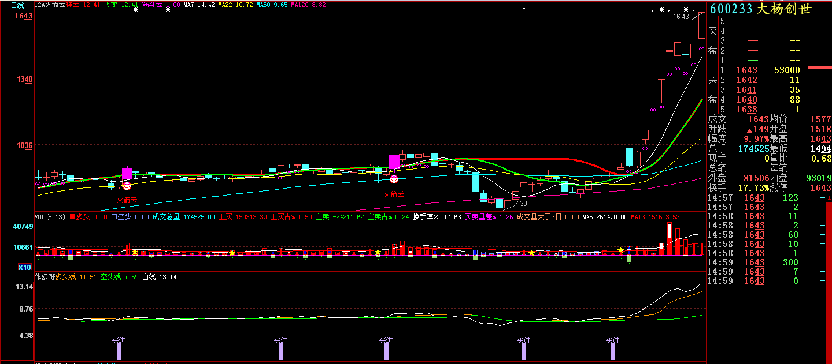The height and width of the screenshot is (364, 832).
Task: Click the 内盘 93019 value
Action: click(x=801, y=178)
